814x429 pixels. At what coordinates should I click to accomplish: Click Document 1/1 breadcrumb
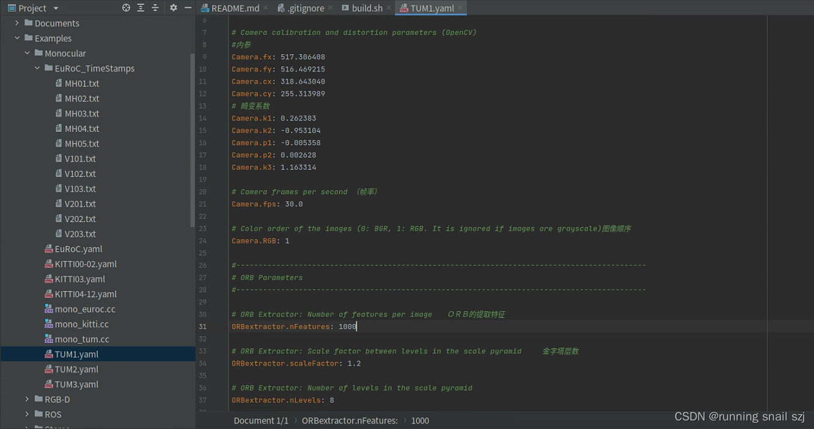[x=261, y=420]
